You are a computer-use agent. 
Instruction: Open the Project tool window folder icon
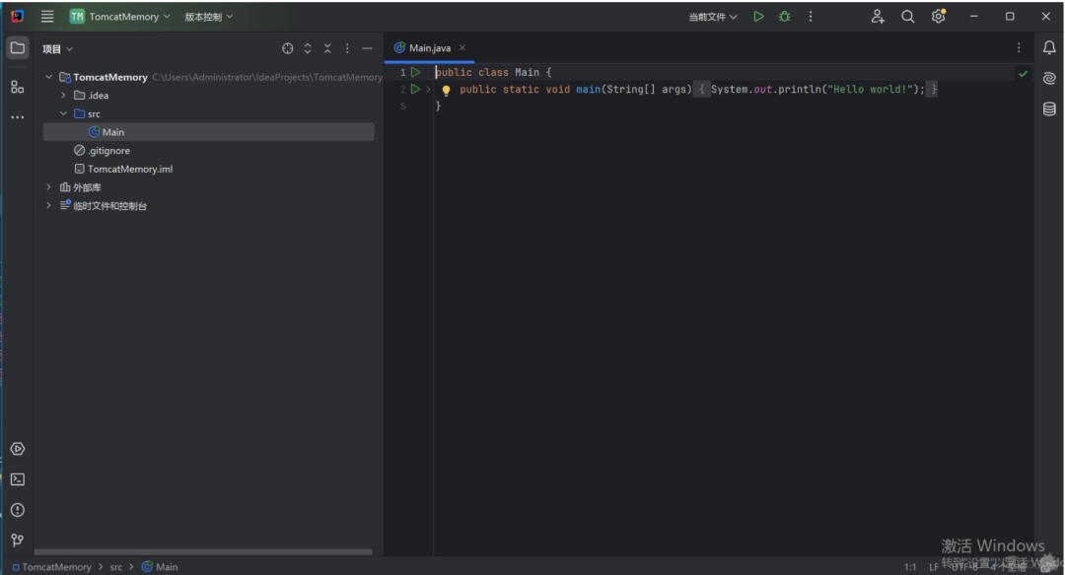click(x=18, y=48)
